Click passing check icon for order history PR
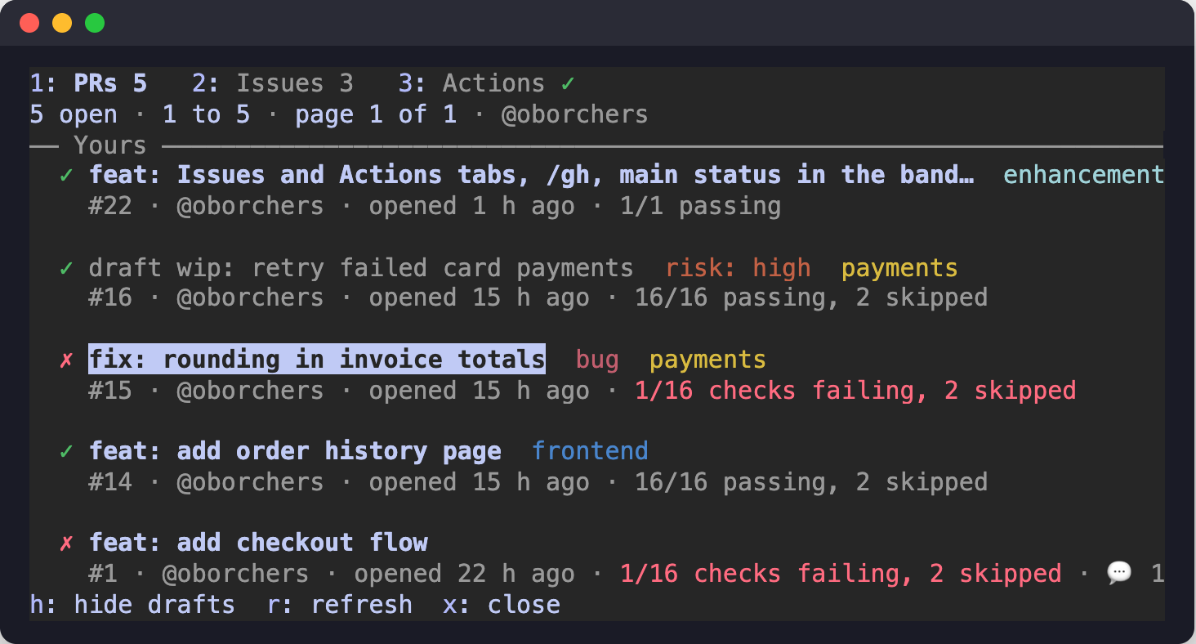This screenshot has width=1196, height=644. [67, 451]
